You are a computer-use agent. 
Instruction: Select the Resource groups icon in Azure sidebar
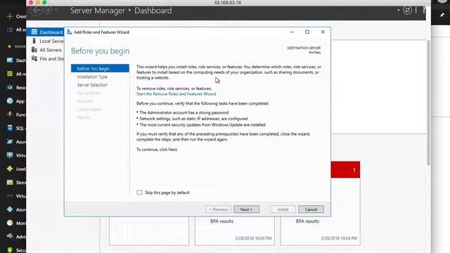click(10, 87)
